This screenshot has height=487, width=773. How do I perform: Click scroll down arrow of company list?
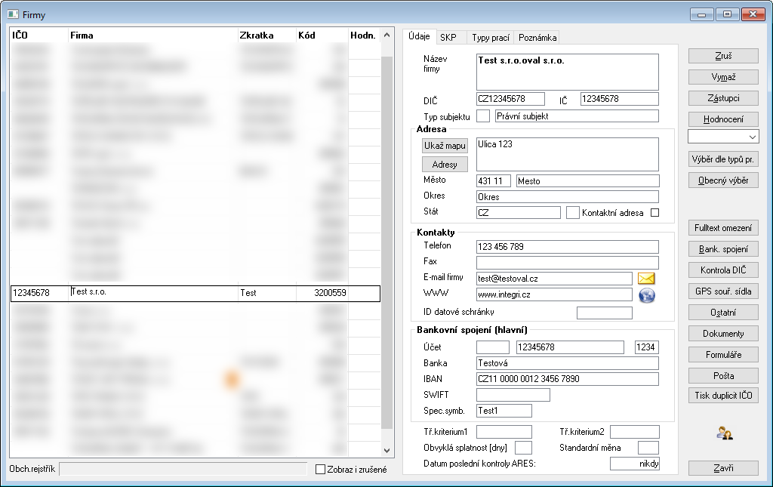pos(387,451)
